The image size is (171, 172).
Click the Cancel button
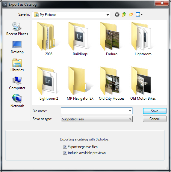pyautogui.click(x=155, y=119)
